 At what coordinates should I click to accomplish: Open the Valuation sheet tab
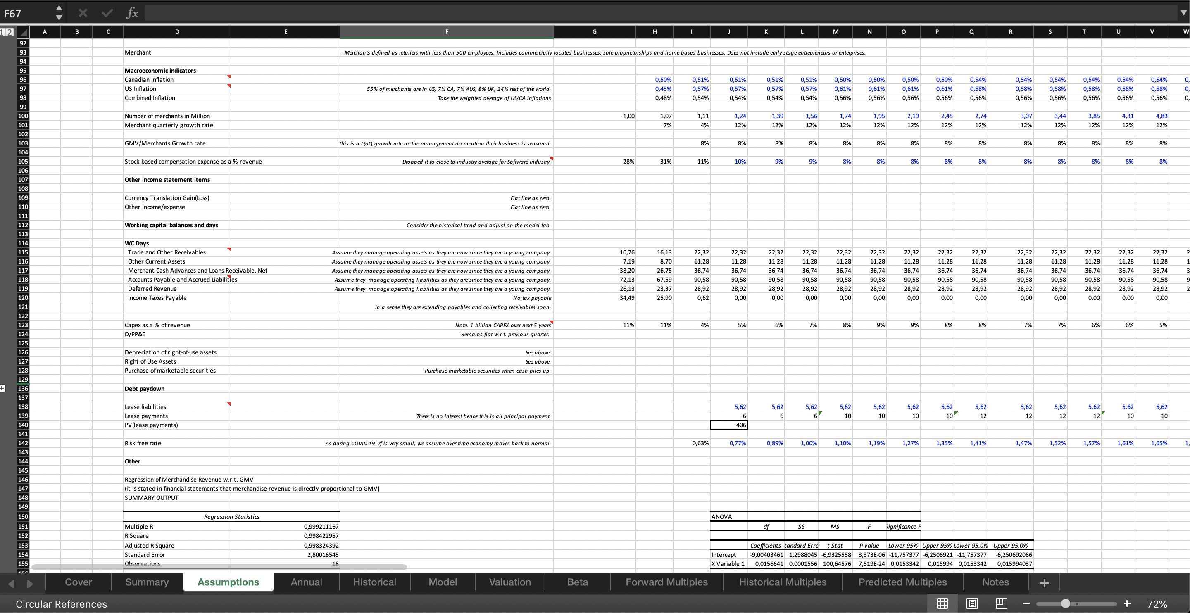pyautogui.click(x=510, y=582)
